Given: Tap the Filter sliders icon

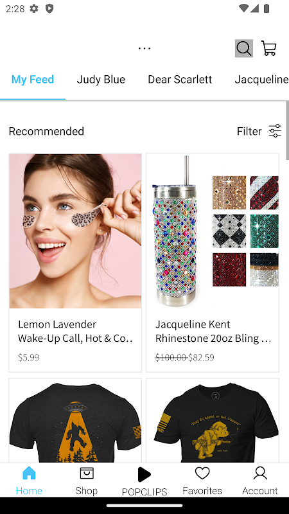Looking at the screenshot, I should pos(275,131).
